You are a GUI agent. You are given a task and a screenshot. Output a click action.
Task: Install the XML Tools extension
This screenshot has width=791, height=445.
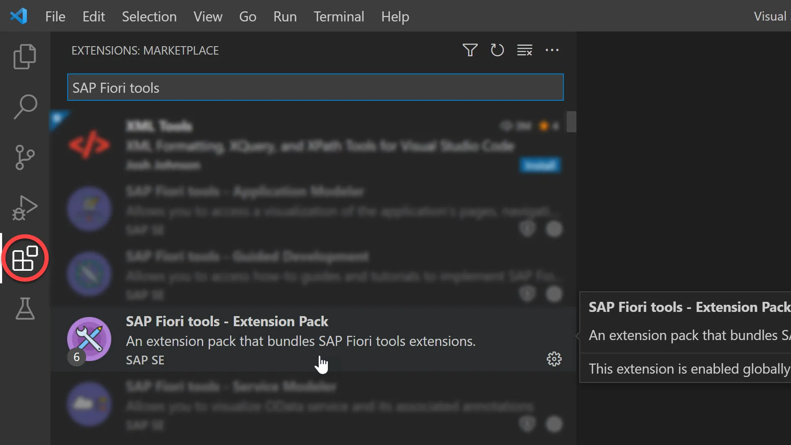click(540, 165)
